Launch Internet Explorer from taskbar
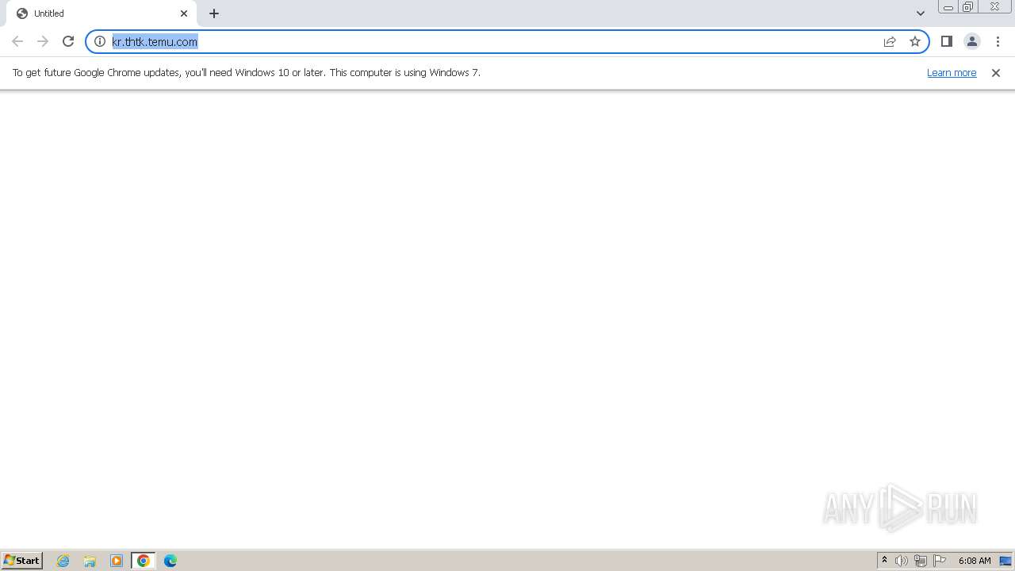Screen dimensions: 1015x571 63,561
